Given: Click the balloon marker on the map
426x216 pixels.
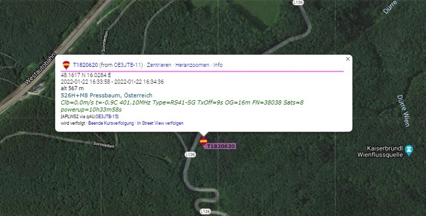Looking at the screenshot, I should (x=203, y=142).
